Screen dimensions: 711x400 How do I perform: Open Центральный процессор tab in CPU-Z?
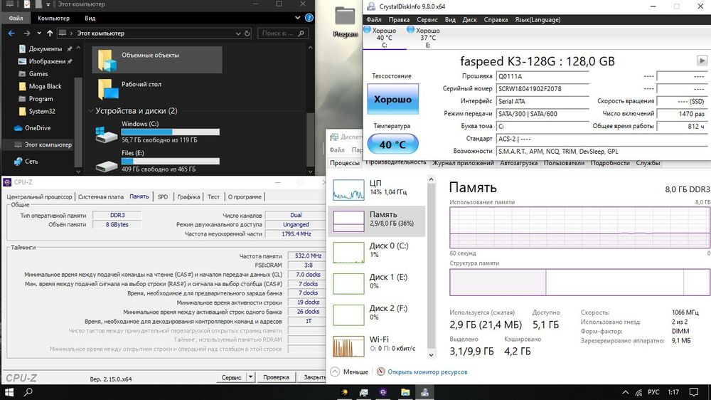[x=39, y=196]
